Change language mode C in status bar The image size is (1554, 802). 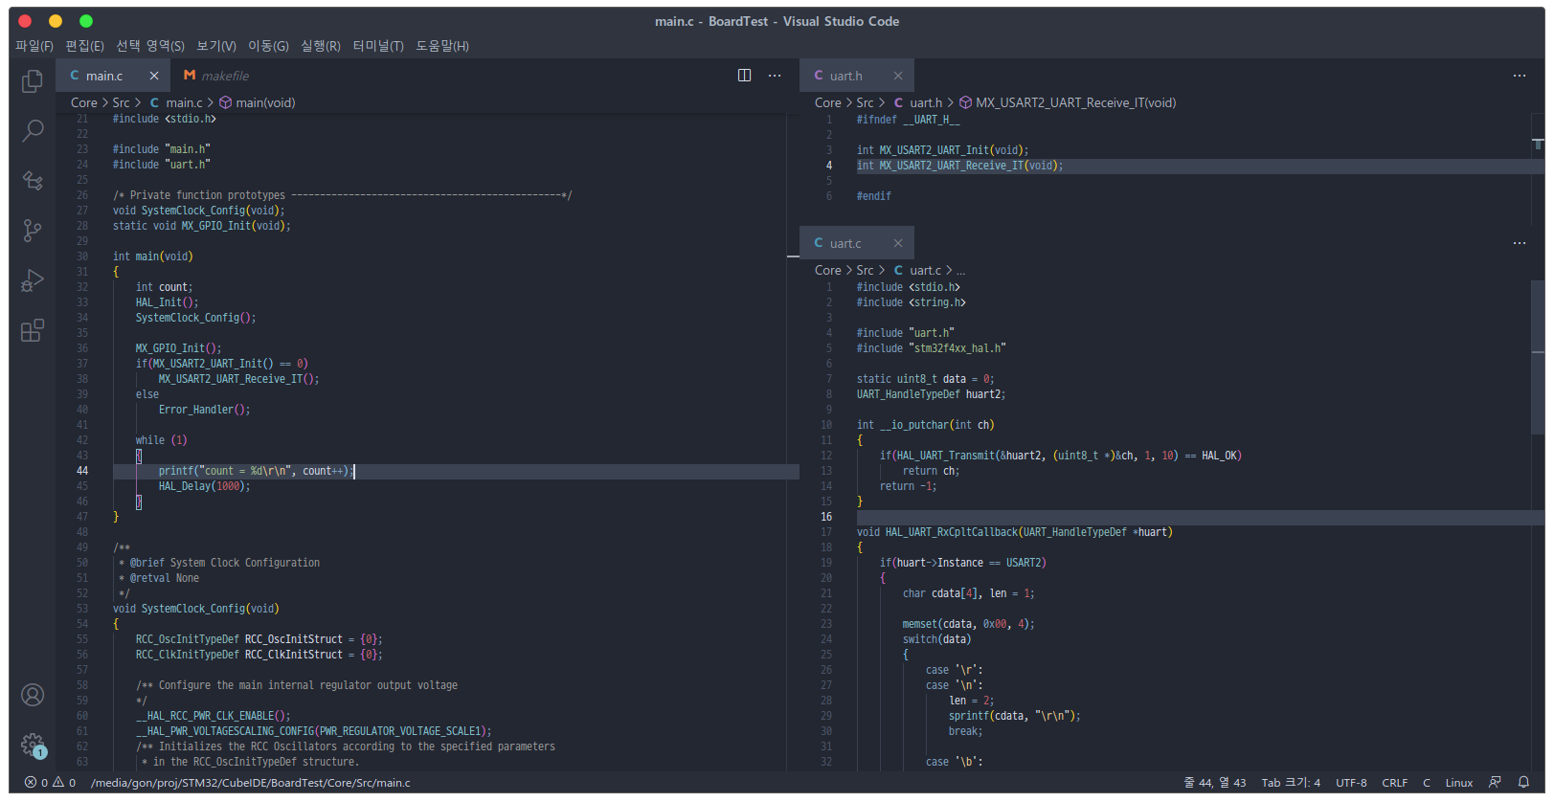tap(1427, 782)
